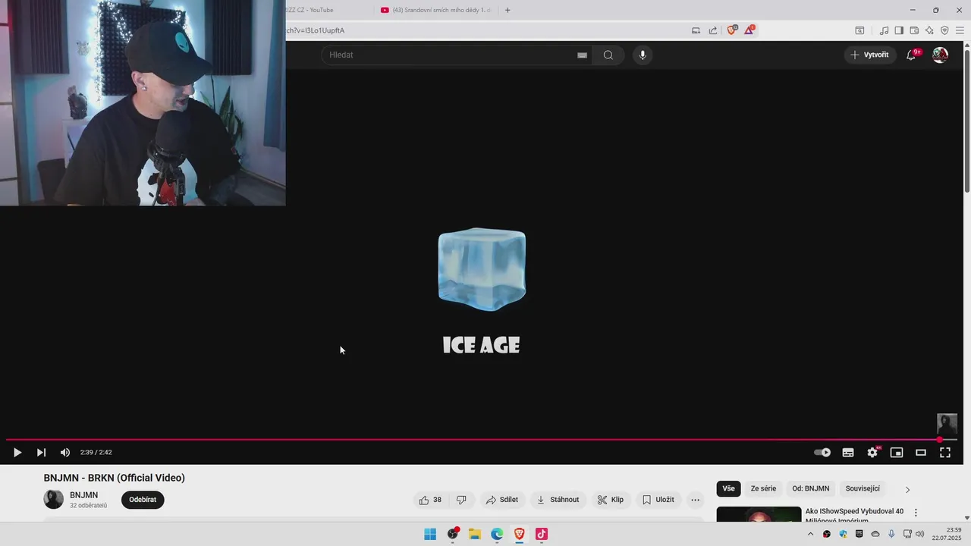Image resolution: width=971 pixels, height=546 pixels.
Task: Select the Vše filter chip
Action: coord(729,488)
